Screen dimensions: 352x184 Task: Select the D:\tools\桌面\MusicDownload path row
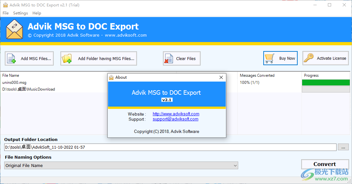29,89
